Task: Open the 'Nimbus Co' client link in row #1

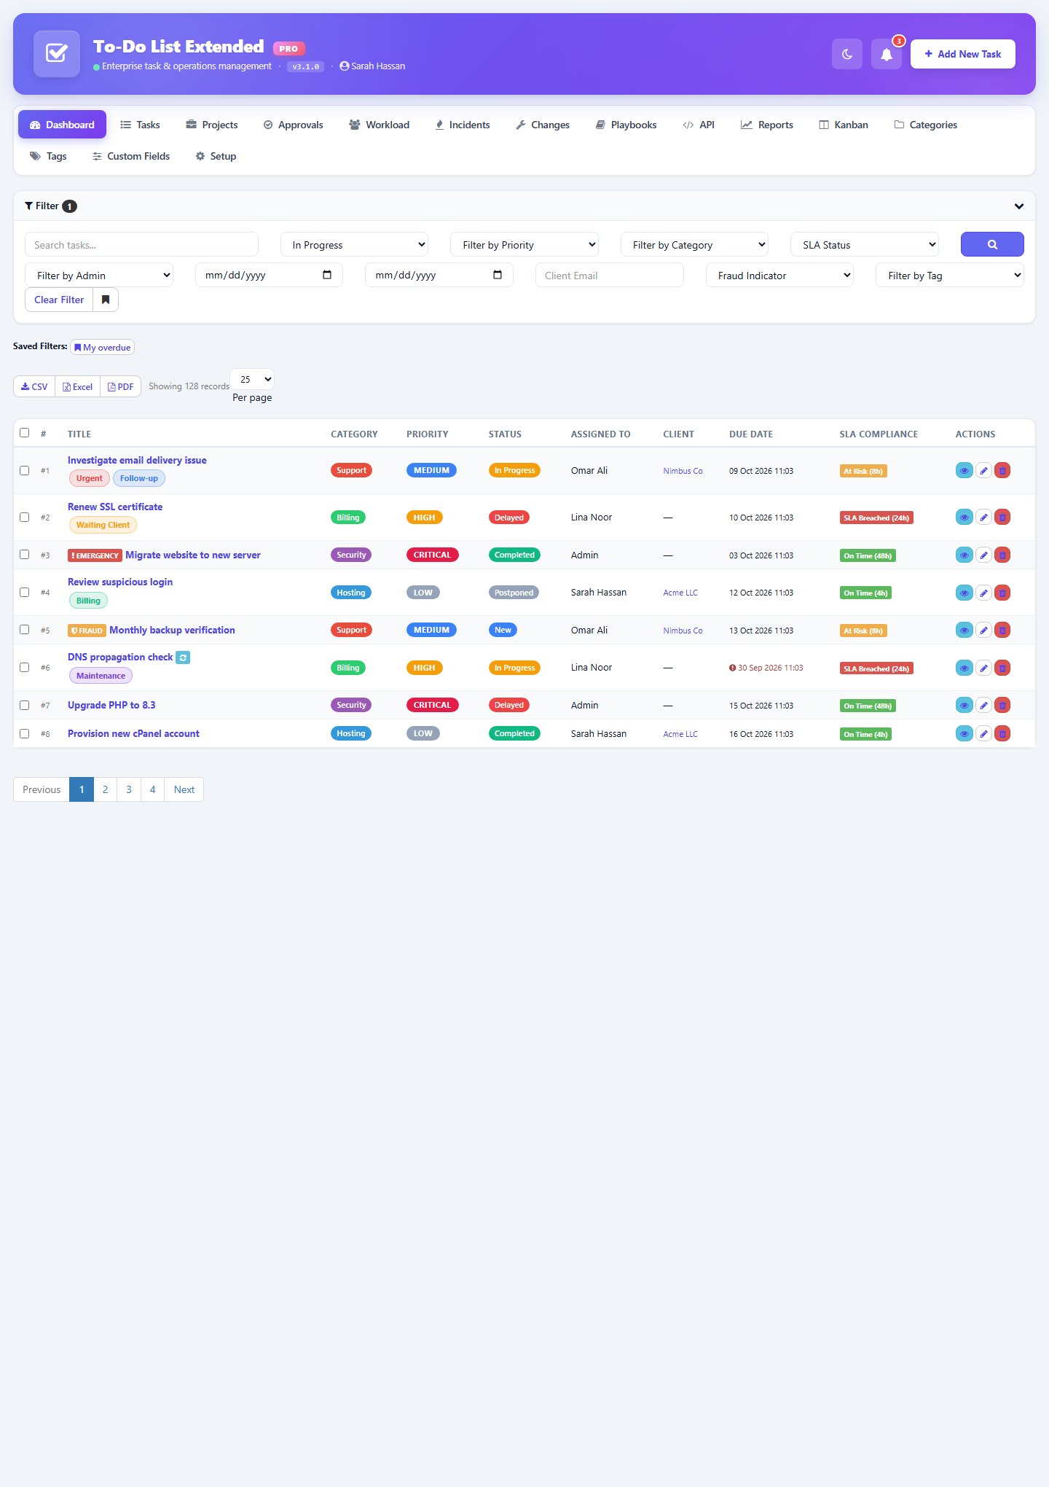Action: (x=683, y=471)
